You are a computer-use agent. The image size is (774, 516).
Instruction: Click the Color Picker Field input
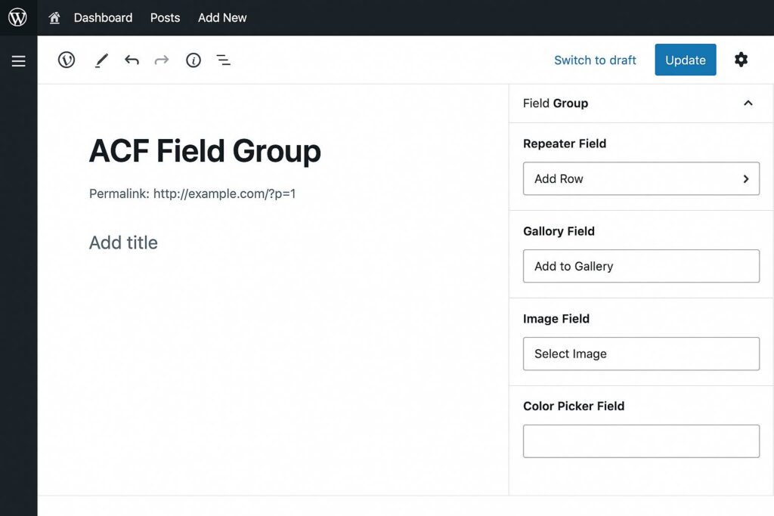(x=641, y=441)
